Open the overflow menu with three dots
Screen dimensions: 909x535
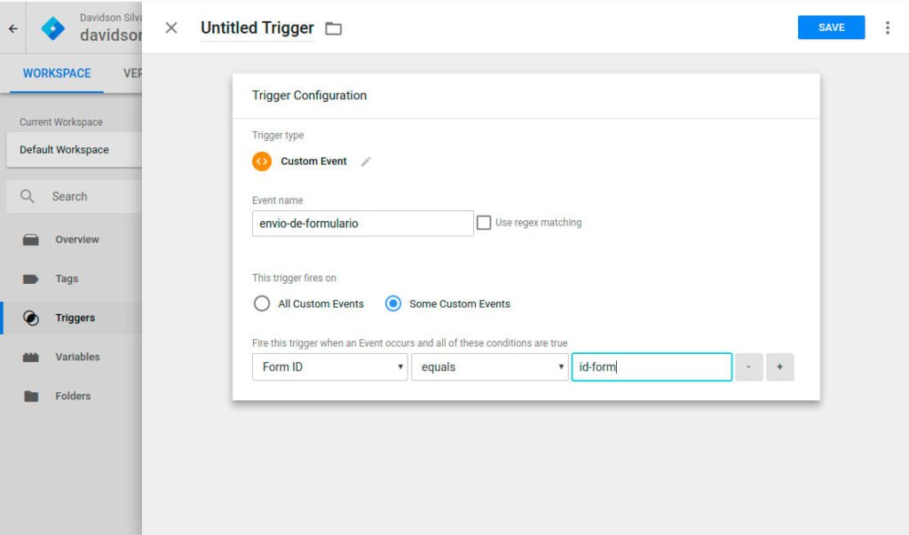tap(886, 28)
